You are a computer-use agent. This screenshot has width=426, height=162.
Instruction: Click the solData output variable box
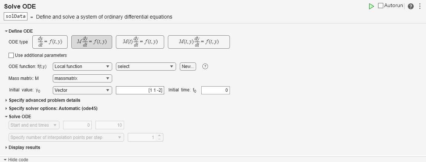click(x=16, y=17)
